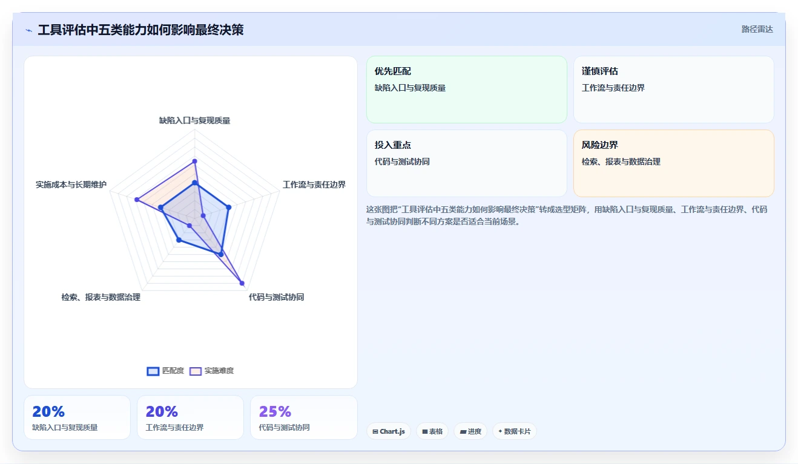The image size is (798, 464).
Task: Click the blue data point at 工作流与责任边界
Action: pos(228,207)
